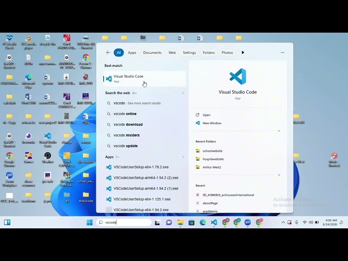Image resolution: width=348 pixels, height=261 pixels.
Task: Open VSCodeUserSetup-x64-1.94.2.exe result
Action: [x=145, y=209]
